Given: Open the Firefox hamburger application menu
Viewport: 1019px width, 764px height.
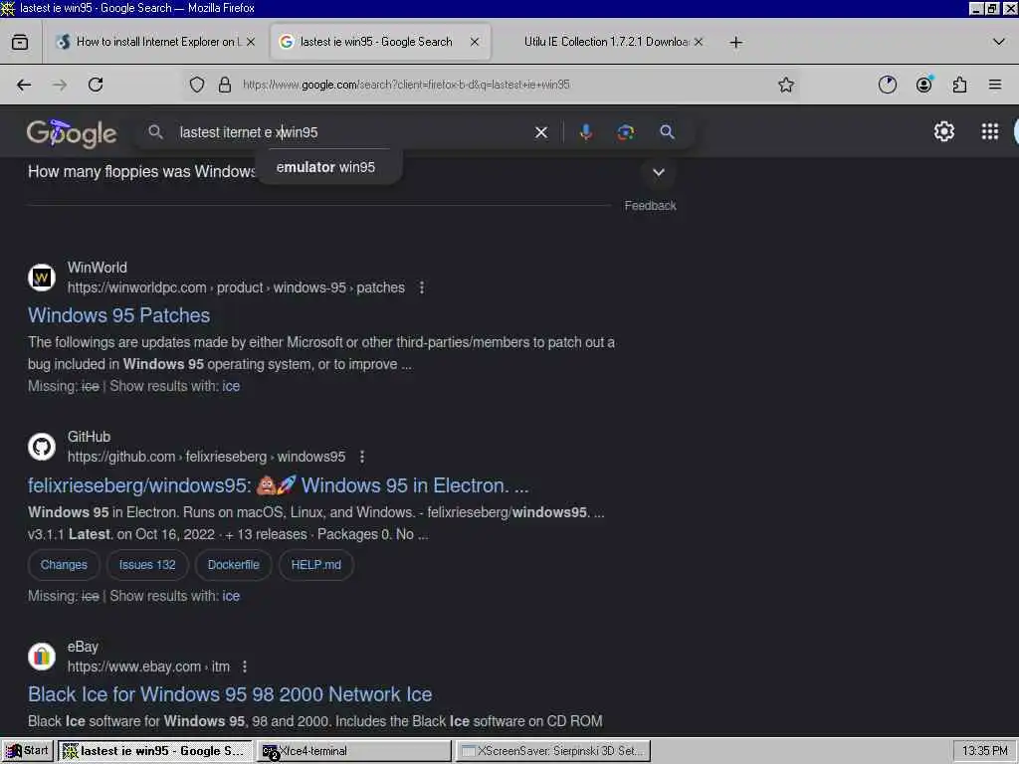Looking at the screenshot, I should point(995,85).
